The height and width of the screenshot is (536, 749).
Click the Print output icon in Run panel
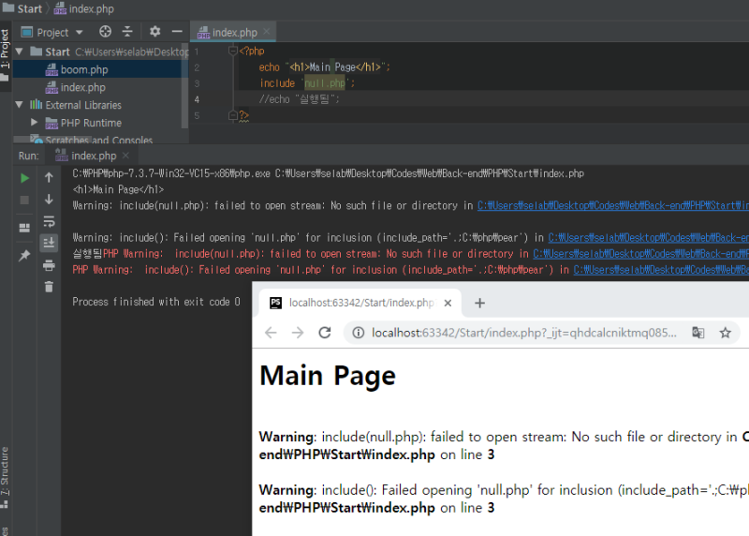(49, 265)
